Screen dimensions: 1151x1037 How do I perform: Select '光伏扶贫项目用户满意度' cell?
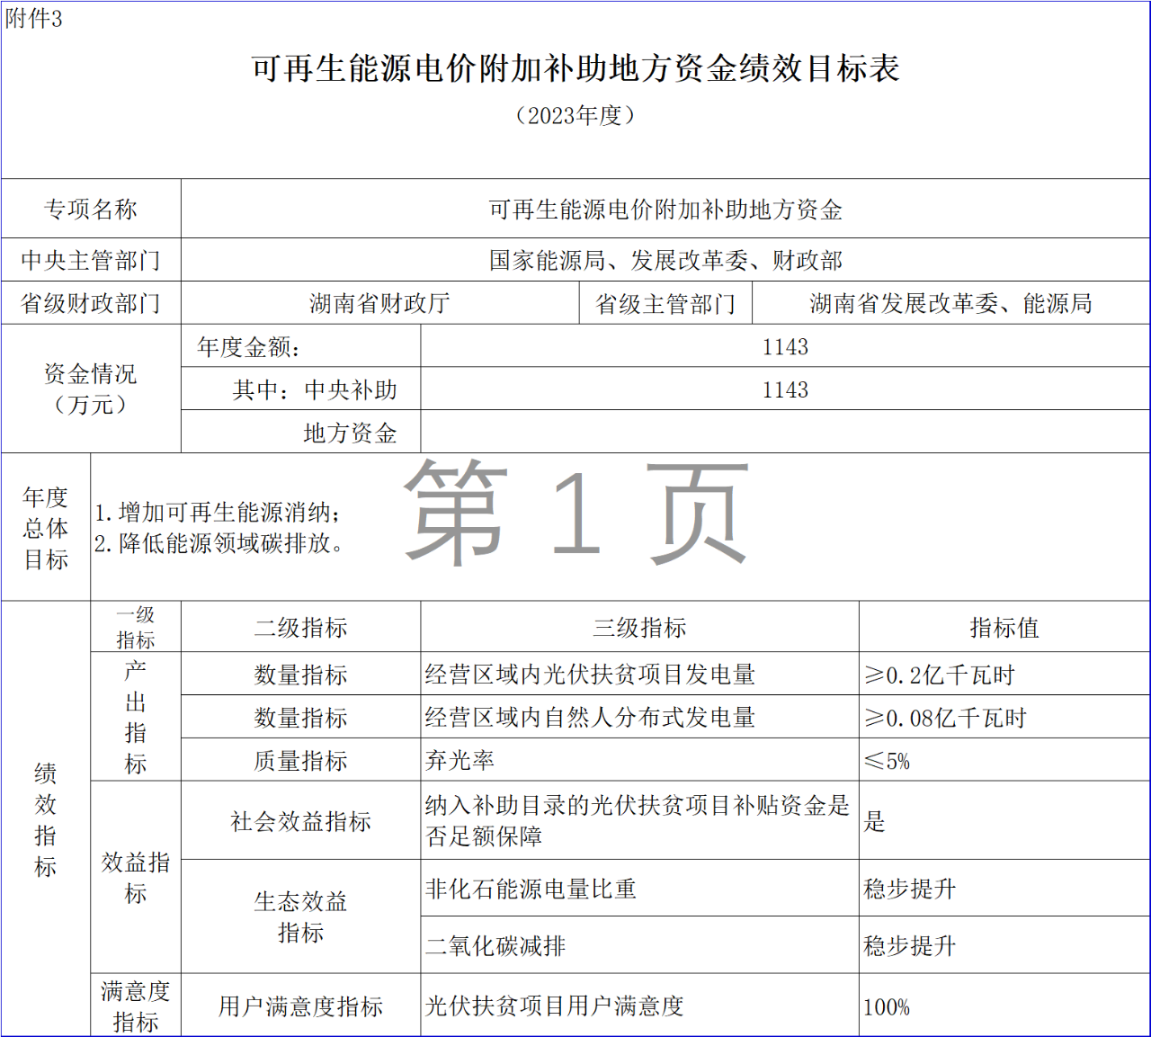point(639,1006)
